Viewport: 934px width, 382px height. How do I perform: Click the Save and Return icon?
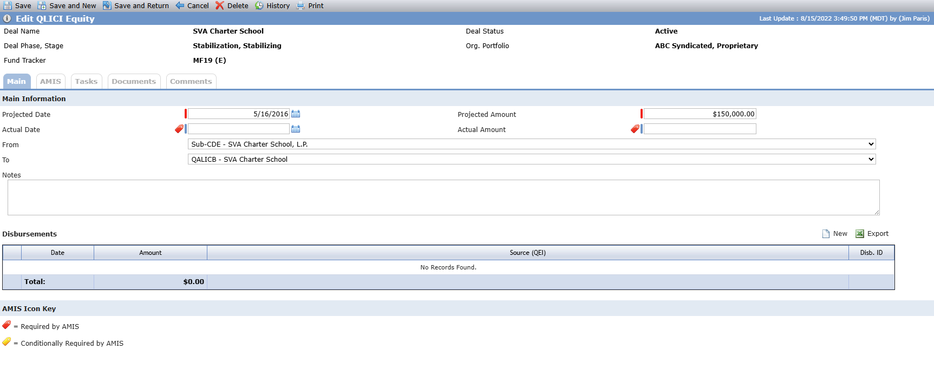tap(107, 5)
